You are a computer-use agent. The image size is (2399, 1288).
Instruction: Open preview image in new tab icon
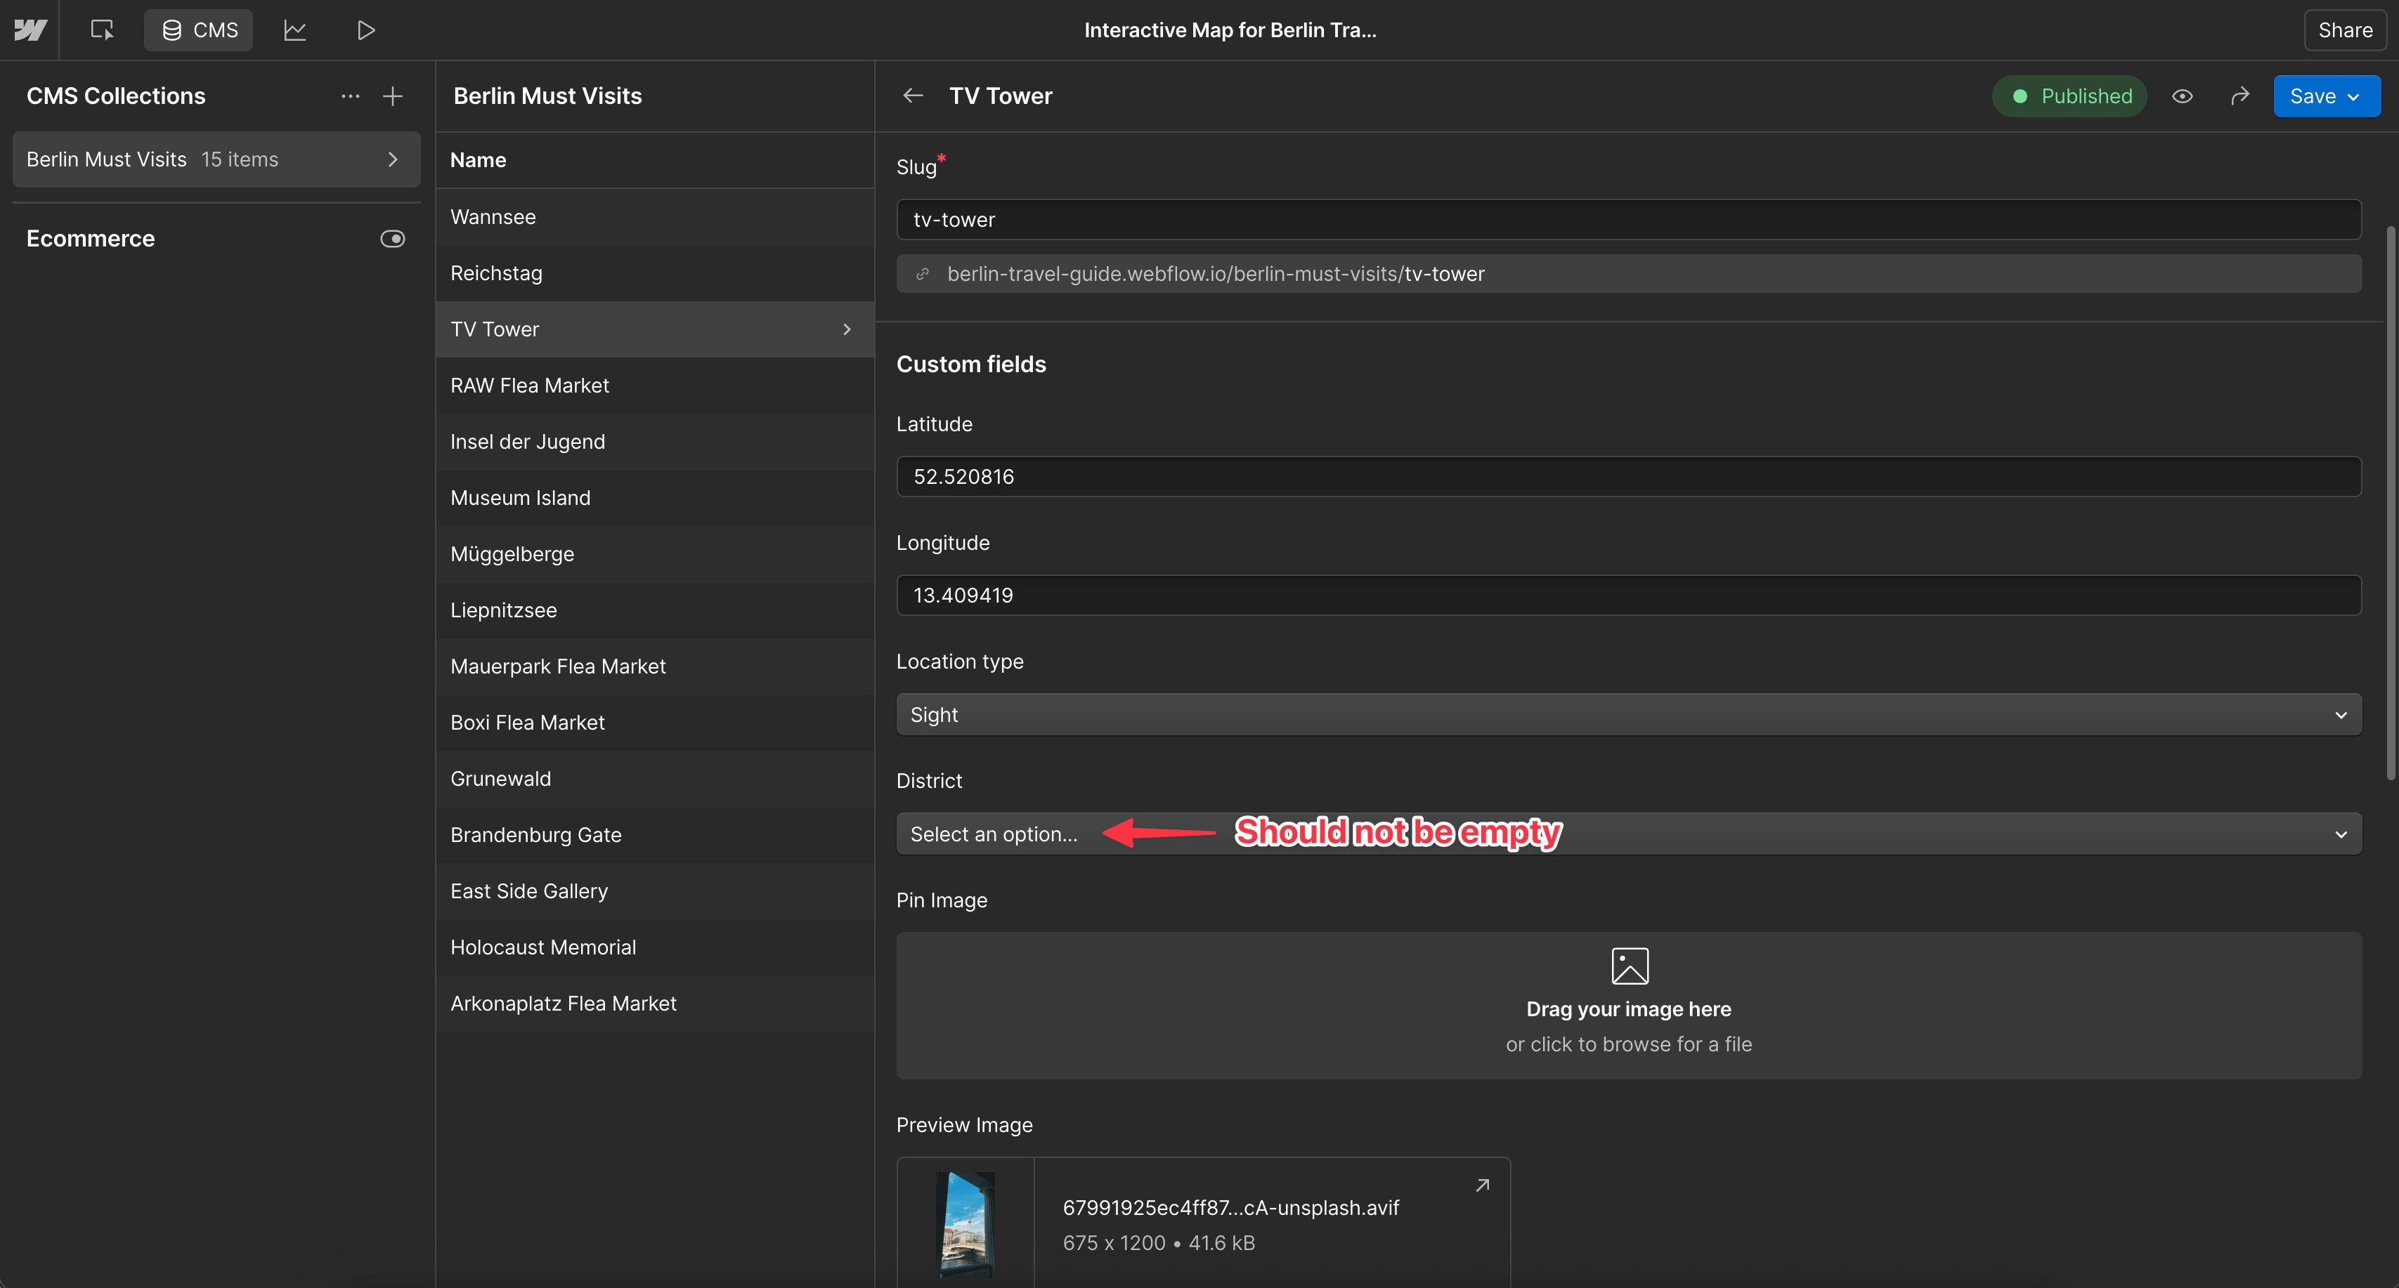[1483, 1185]
